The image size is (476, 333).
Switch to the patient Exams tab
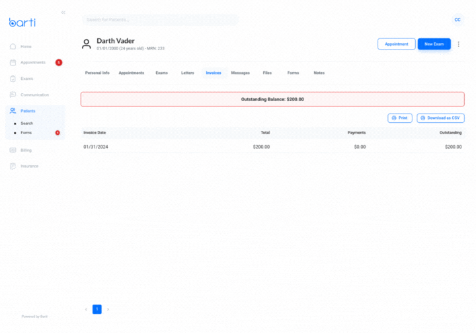point(161,73)
